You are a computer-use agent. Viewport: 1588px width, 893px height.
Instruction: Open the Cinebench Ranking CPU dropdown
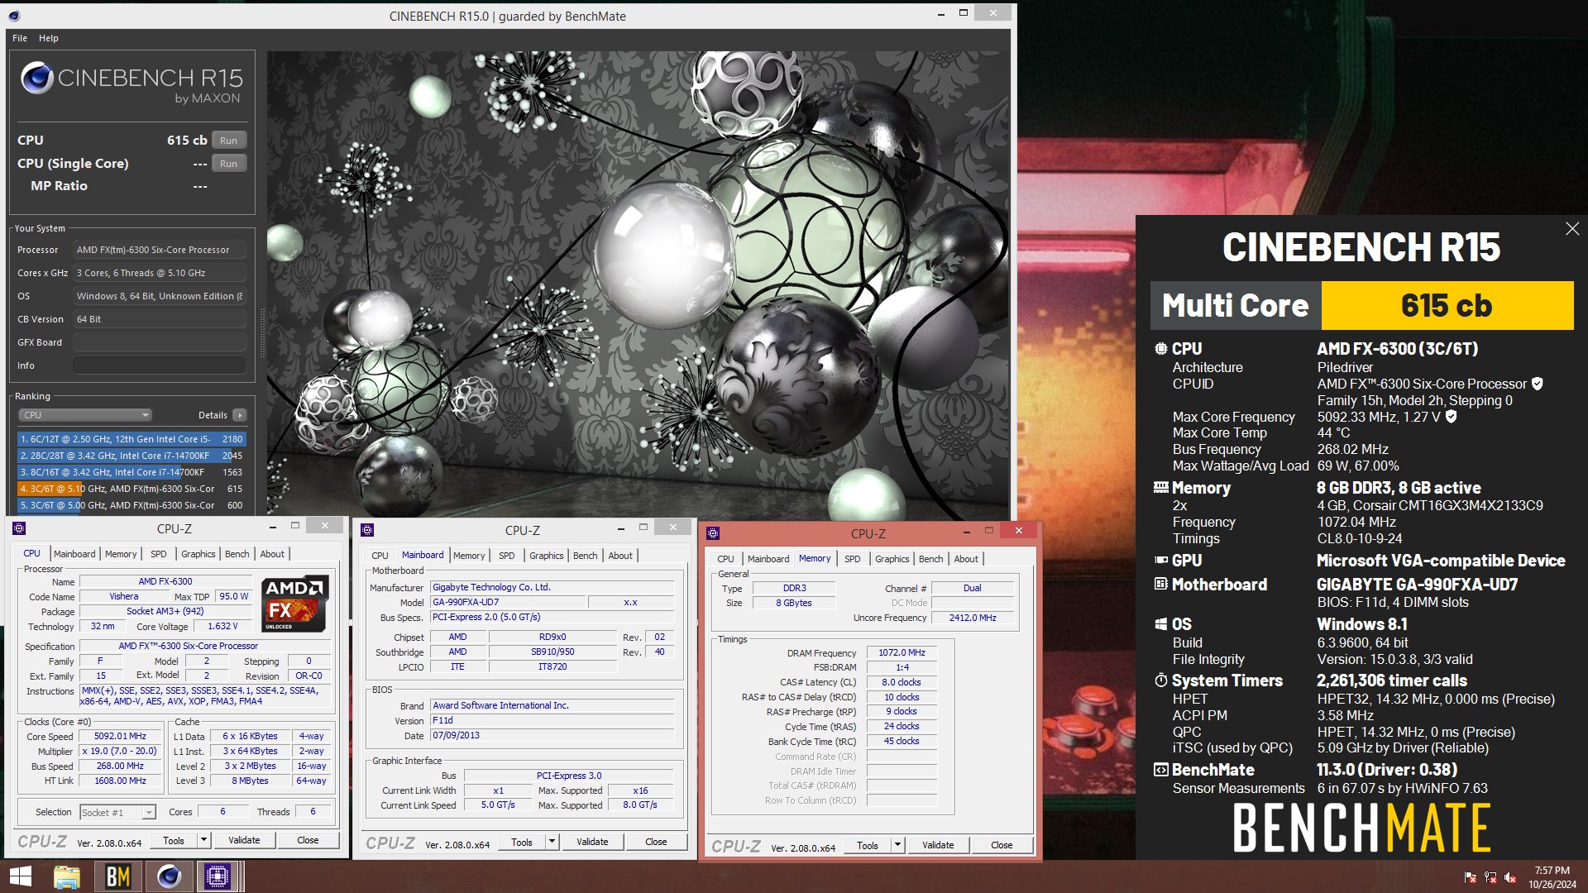tap(85, 415)
